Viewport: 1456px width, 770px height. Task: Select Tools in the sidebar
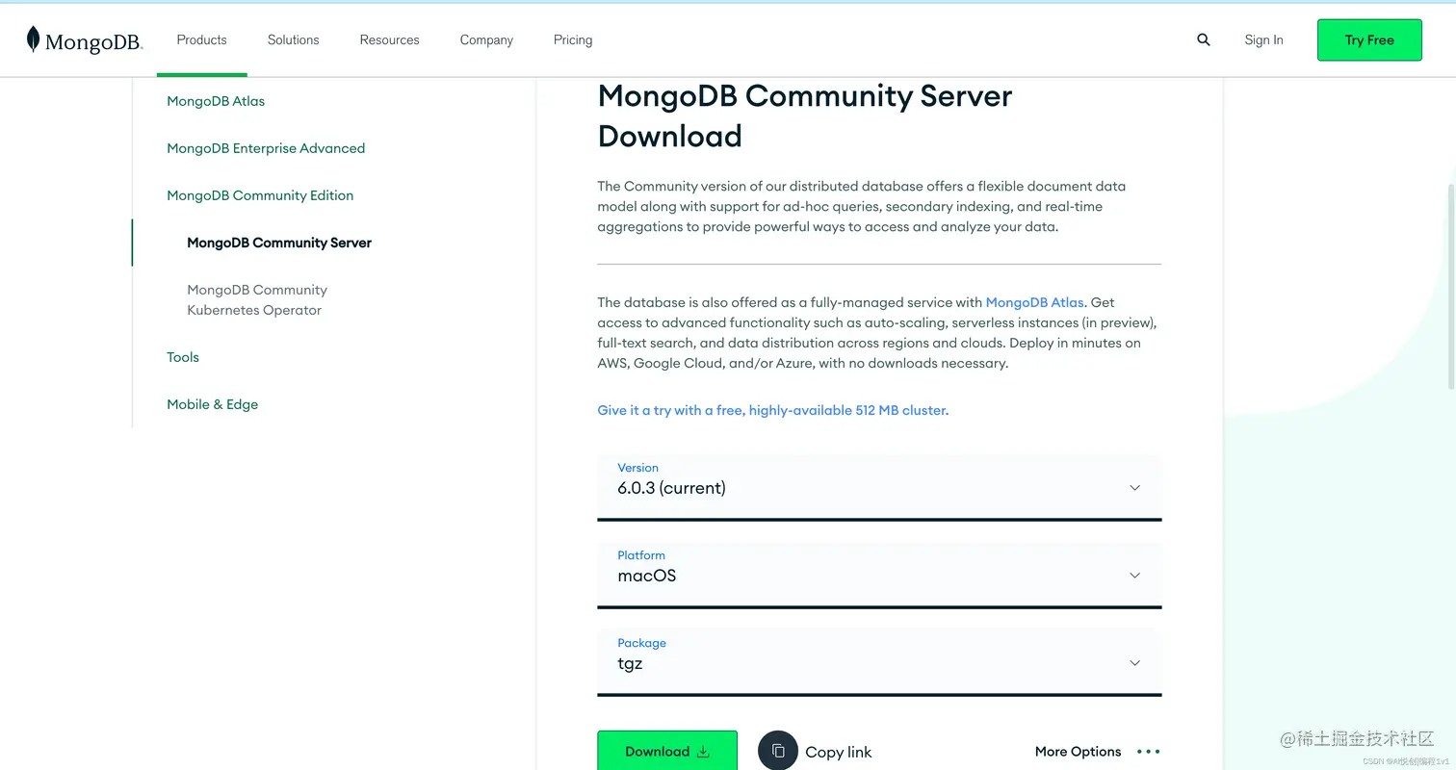tap(183, 357)
